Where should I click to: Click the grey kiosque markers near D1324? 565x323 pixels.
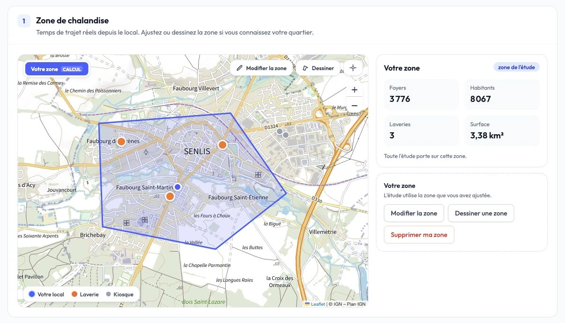point(282,133)
